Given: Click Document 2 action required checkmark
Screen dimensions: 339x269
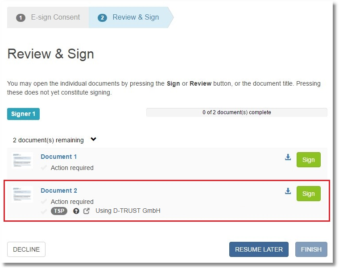Looking at the screenshot, I should coord(44,202).
